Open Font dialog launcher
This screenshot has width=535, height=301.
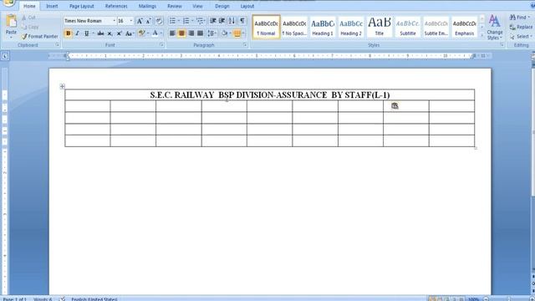point(161,45)
